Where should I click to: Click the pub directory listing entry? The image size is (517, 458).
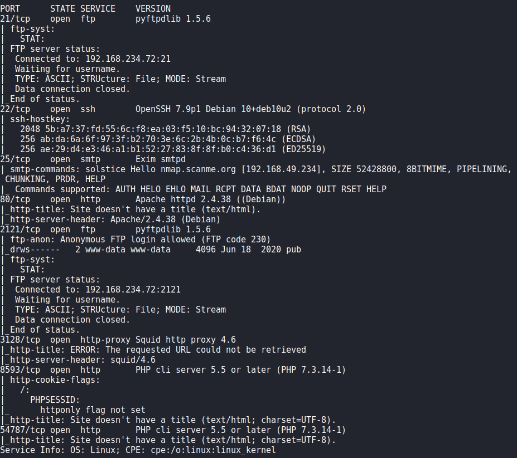point(155,250)
